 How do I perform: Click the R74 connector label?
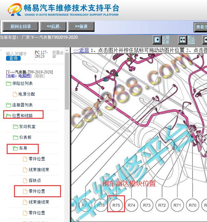(131, 205)
